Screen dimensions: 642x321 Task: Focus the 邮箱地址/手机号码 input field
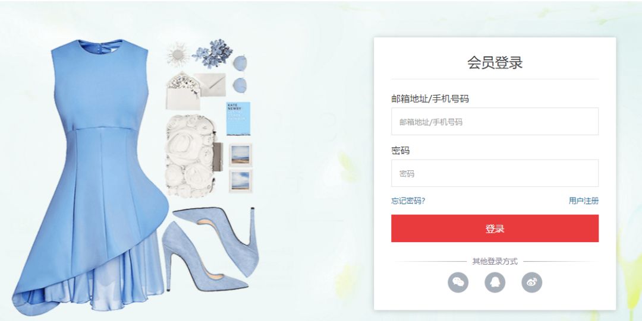[x=495, y=122]
